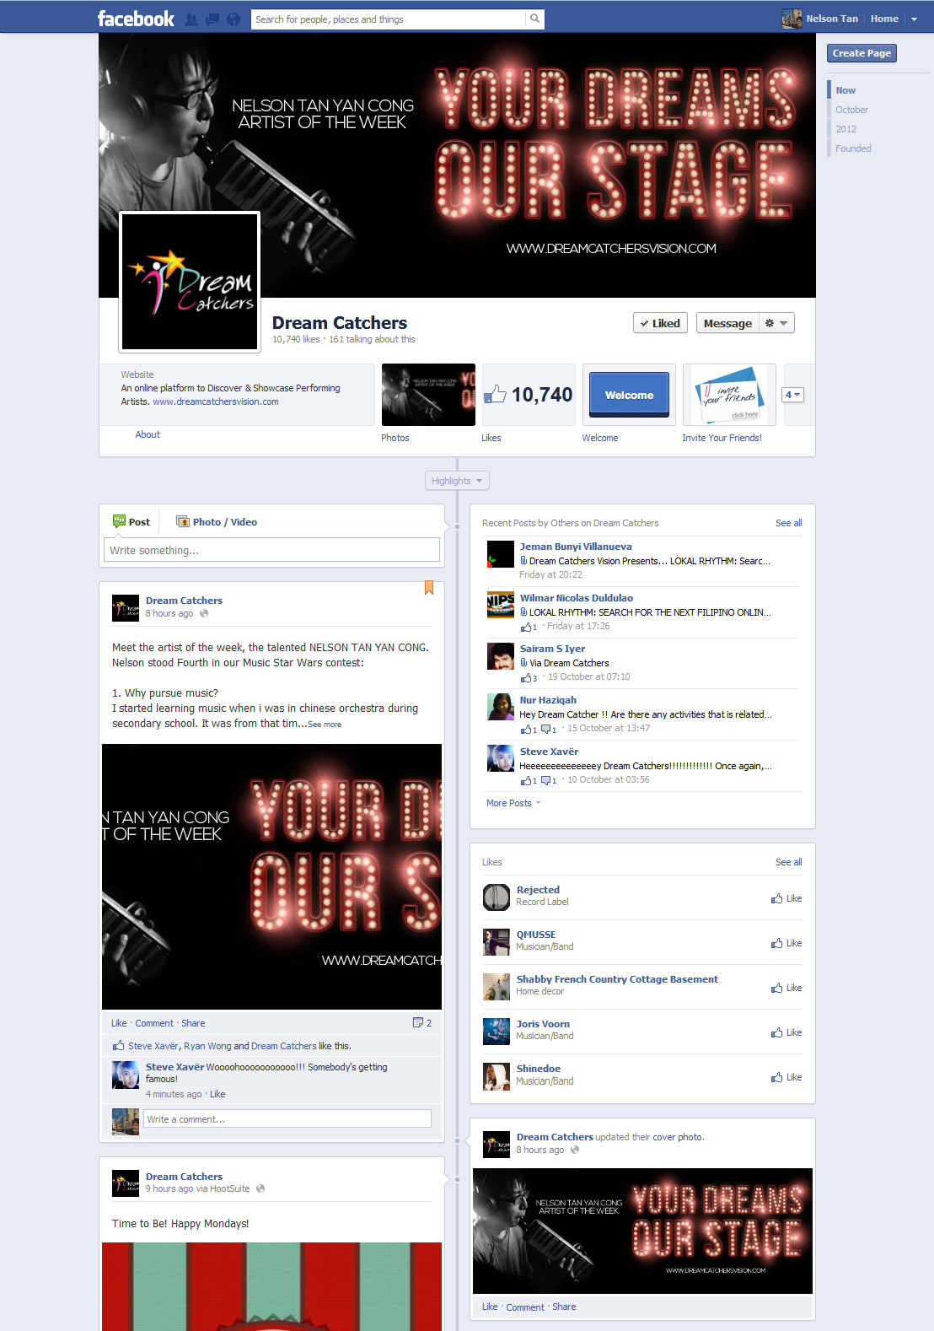This screenshot has width=934, height=1331.
Task: Like the QMUSSE page
Action: 786,943
